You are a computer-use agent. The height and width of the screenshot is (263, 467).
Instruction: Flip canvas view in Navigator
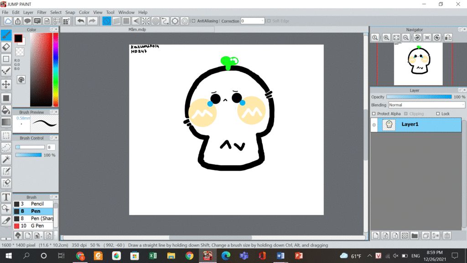(x=448, y=37)
